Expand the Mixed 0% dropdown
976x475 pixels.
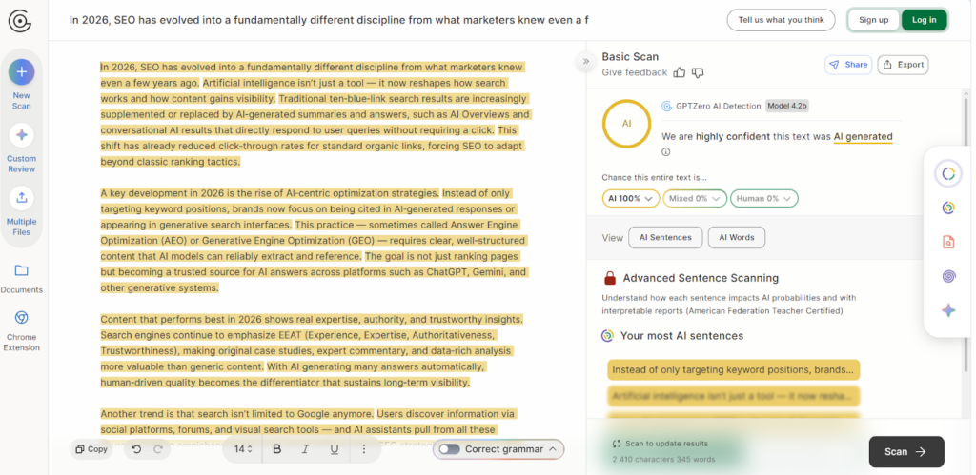tap(695, 198)
